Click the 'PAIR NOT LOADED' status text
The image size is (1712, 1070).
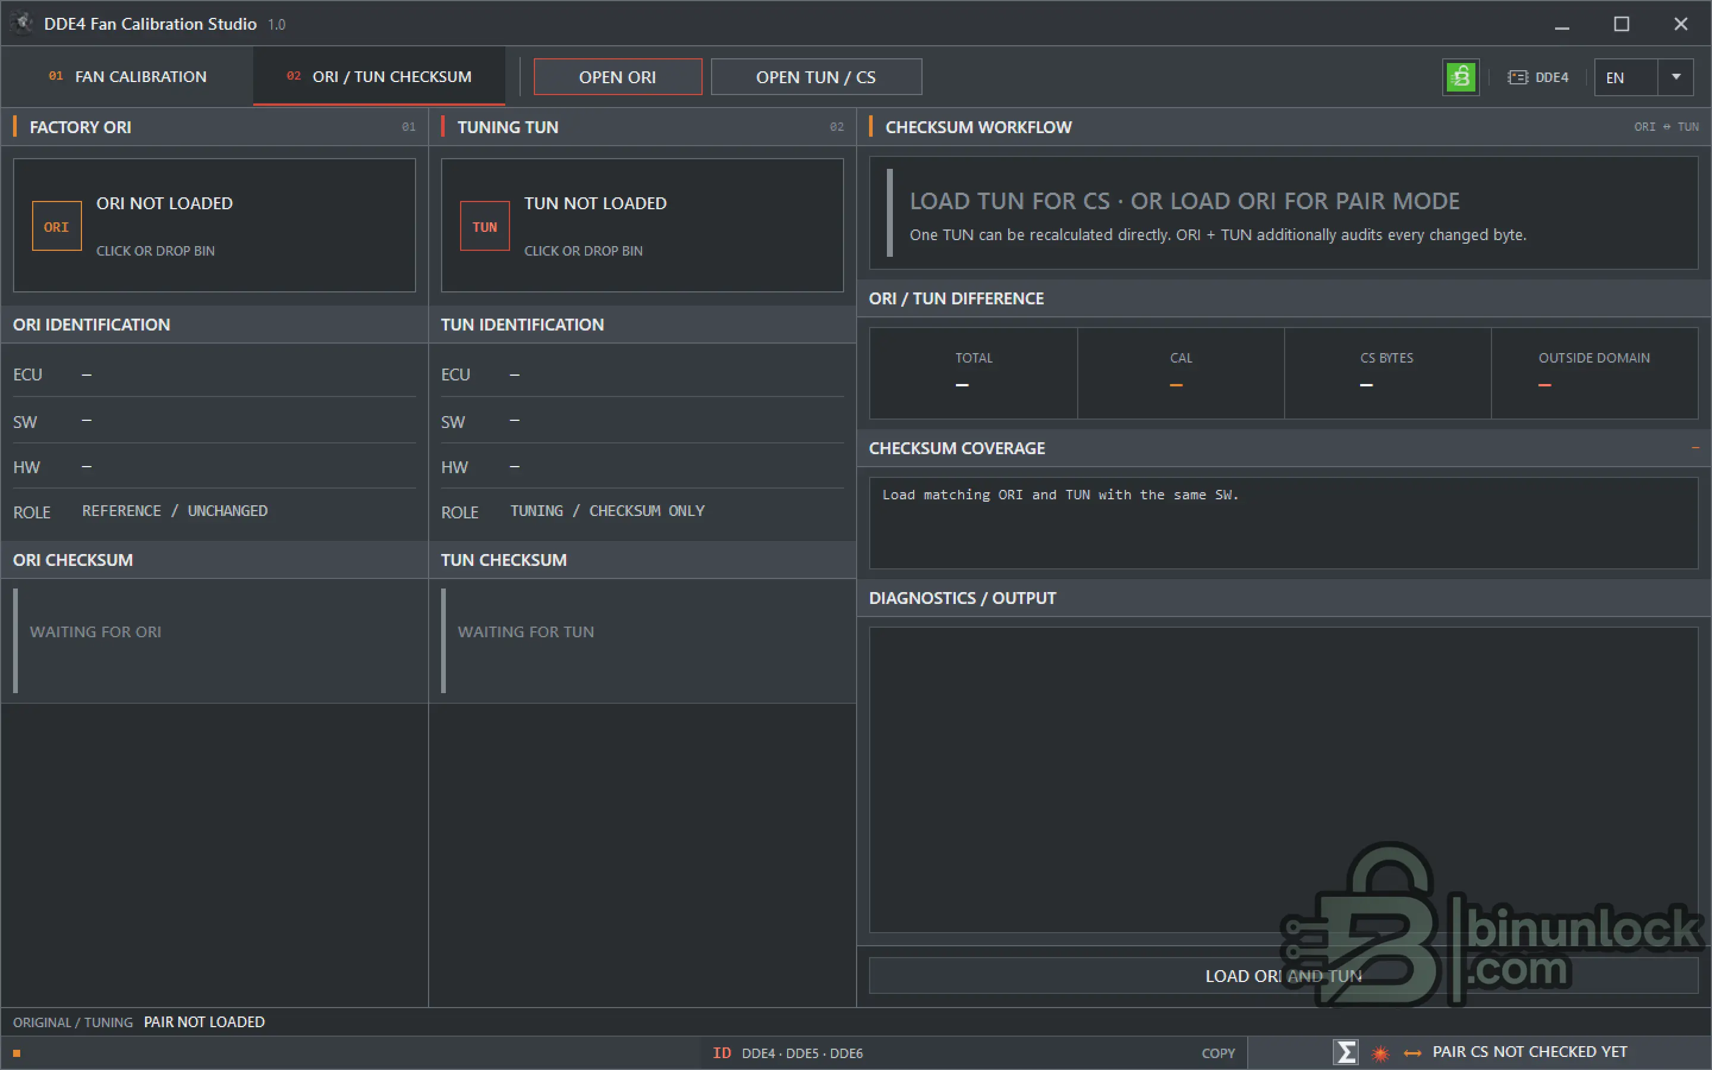(204, 1022)
